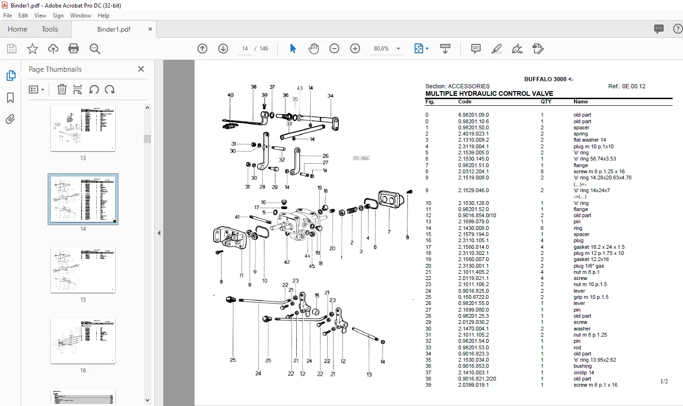This screenshot has width=683, height=406.
Task: Zoom in with the plus button
Action: click(355, 49)
